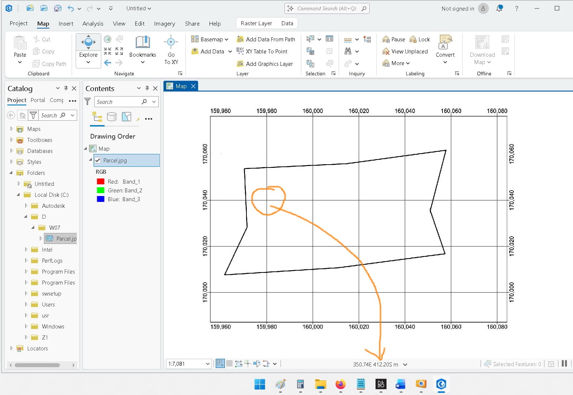Open the Go To XY tool

[x=171, y=50]
